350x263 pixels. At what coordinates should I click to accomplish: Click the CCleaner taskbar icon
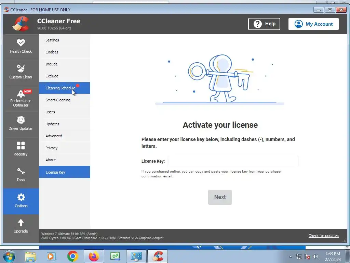(x=157, y=256)
